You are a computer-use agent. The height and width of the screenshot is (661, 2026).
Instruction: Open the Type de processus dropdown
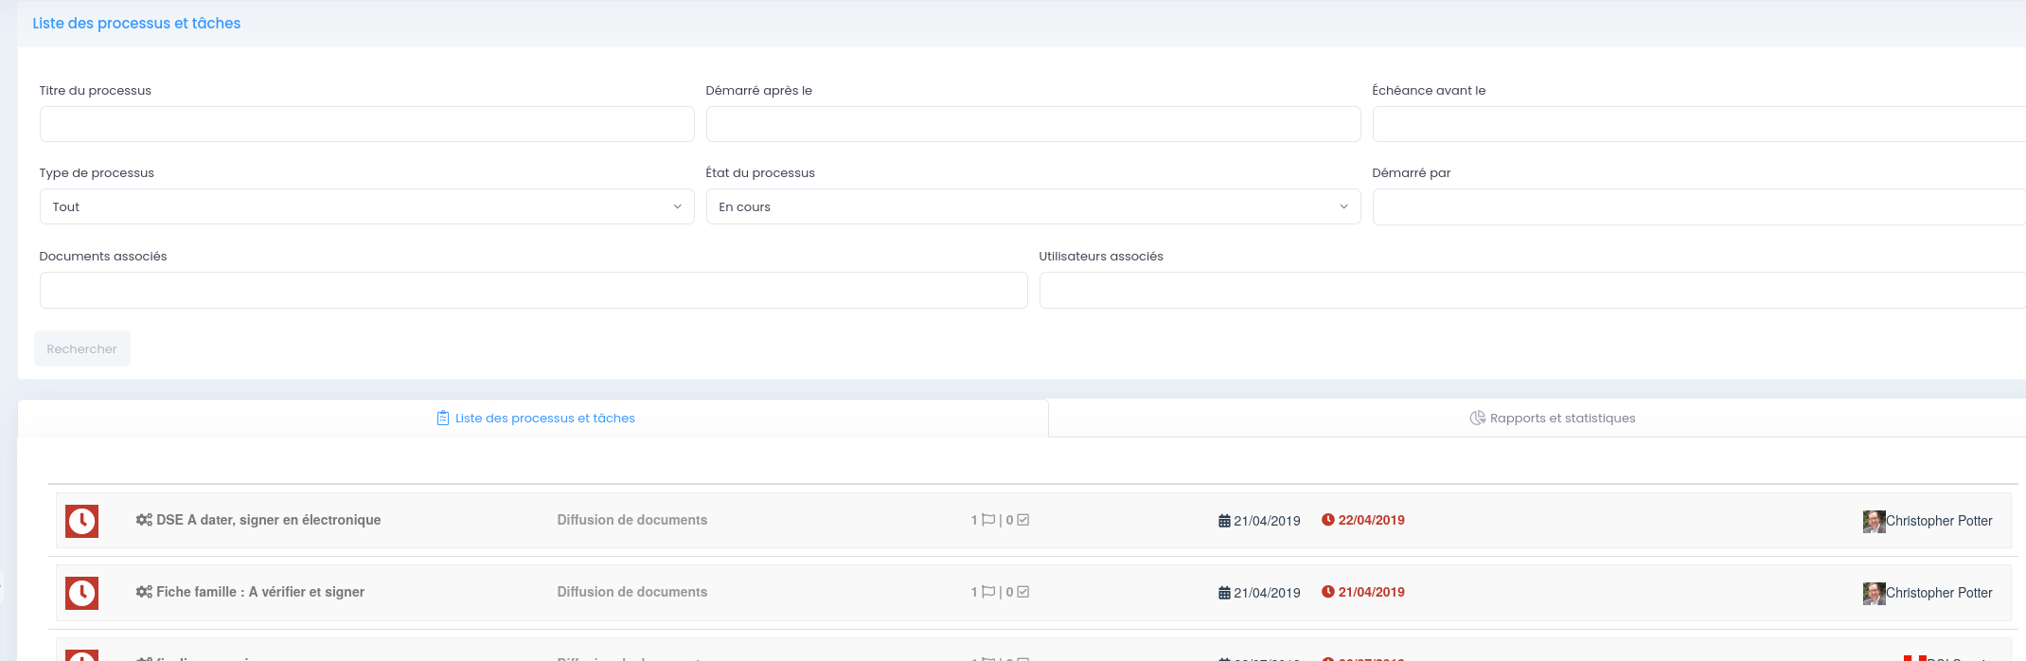366,206
